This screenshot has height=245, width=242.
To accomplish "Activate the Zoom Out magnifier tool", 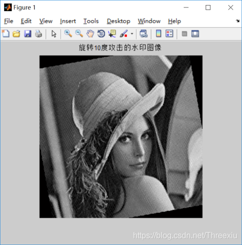I will (x=79, y=34).
